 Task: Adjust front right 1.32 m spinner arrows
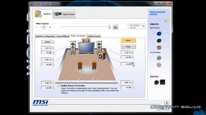tap(132, 52)
